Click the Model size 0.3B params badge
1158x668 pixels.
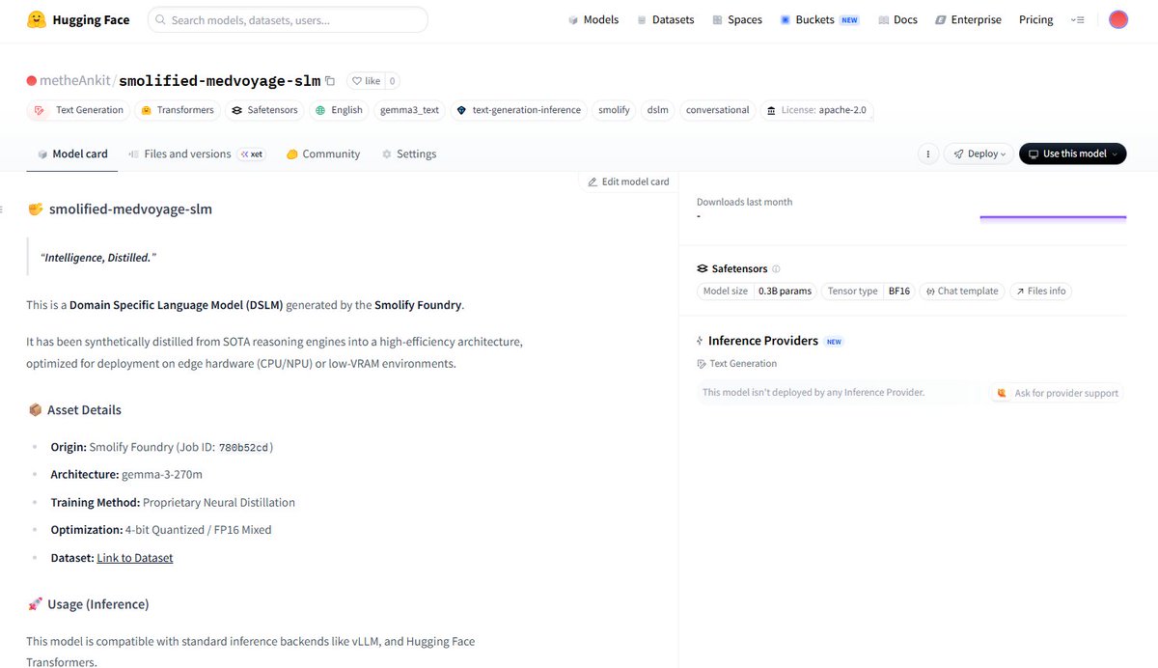tap(757, 291)
